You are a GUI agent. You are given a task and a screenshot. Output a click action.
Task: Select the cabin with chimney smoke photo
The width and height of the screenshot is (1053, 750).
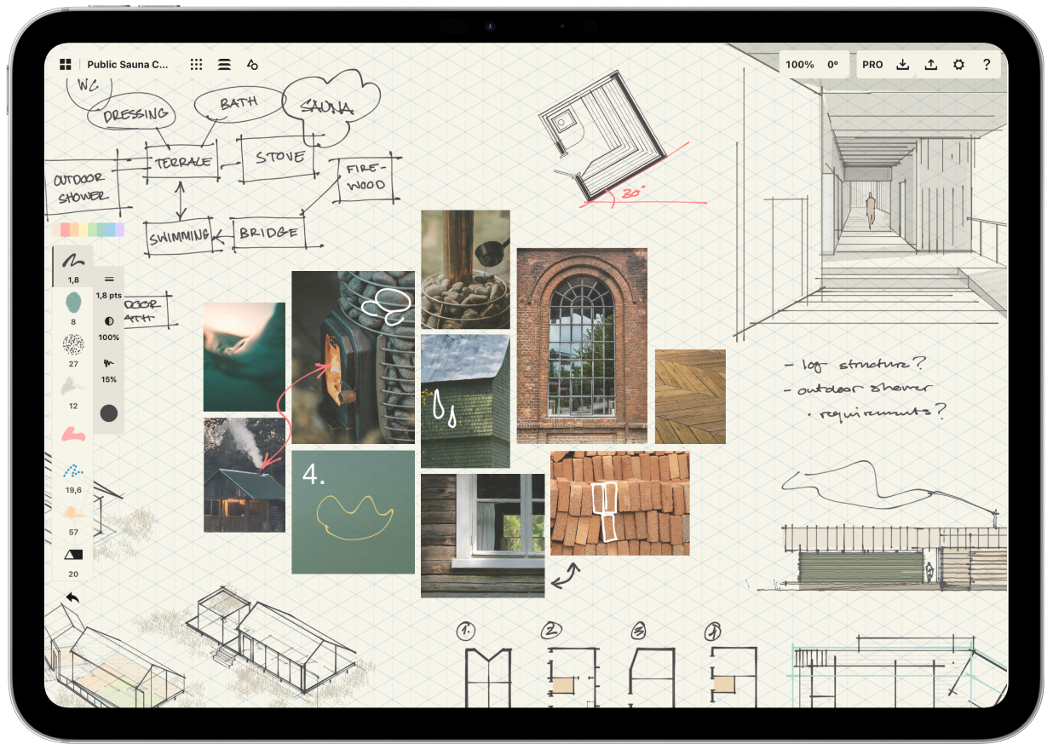coord(245,475)
